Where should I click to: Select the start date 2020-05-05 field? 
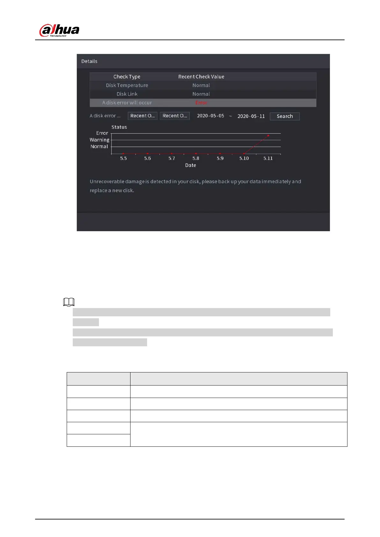click(x=211, y=116)
